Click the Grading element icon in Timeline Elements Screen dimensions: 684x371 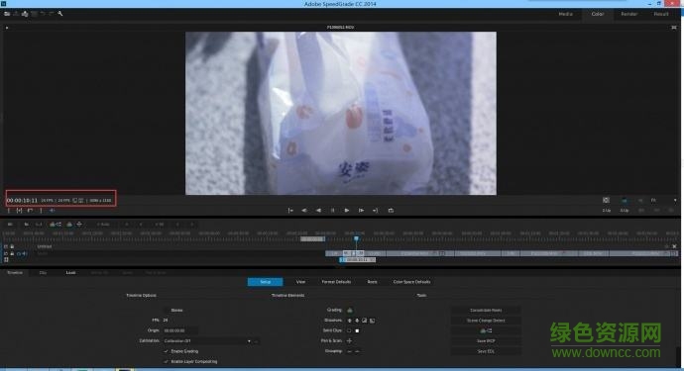click(349, 310)
